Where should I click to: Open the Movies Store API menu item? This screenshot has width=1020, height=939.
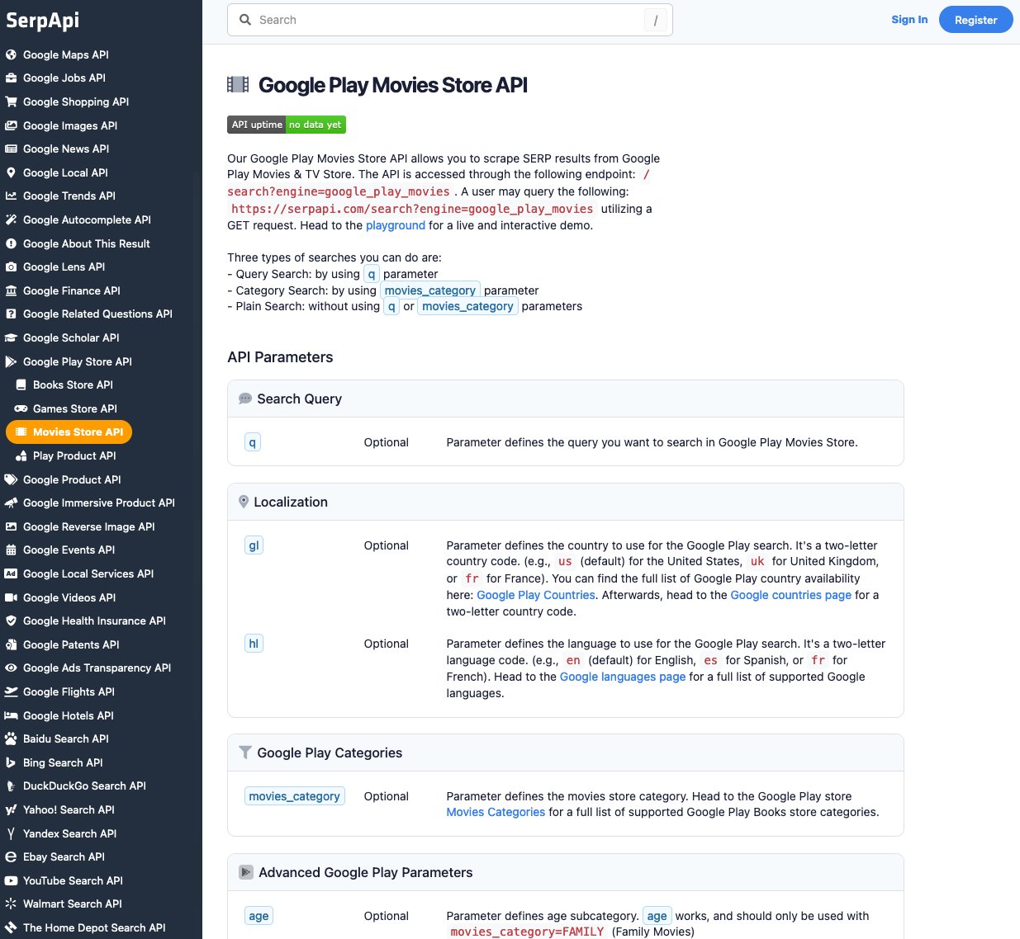point(69,432)
